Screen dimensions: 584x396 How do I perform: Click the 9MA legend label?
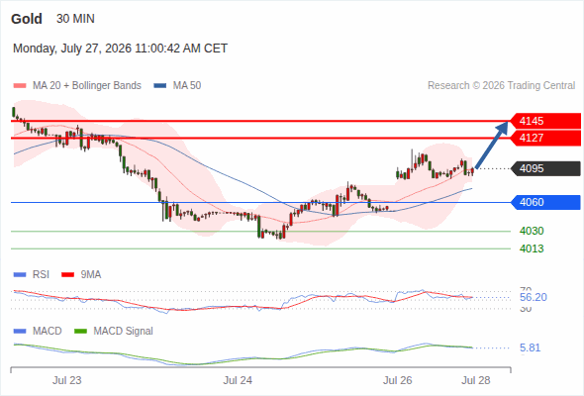click(x=91, y=275)
